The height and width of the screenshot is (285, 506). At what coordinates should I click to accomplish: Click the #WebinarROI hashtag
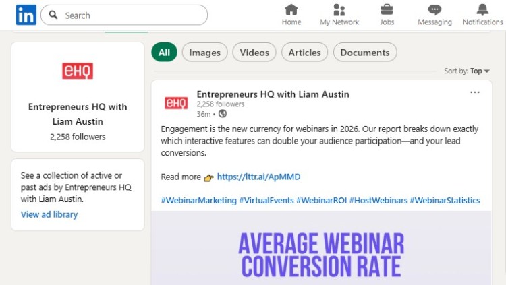point(321,201)
